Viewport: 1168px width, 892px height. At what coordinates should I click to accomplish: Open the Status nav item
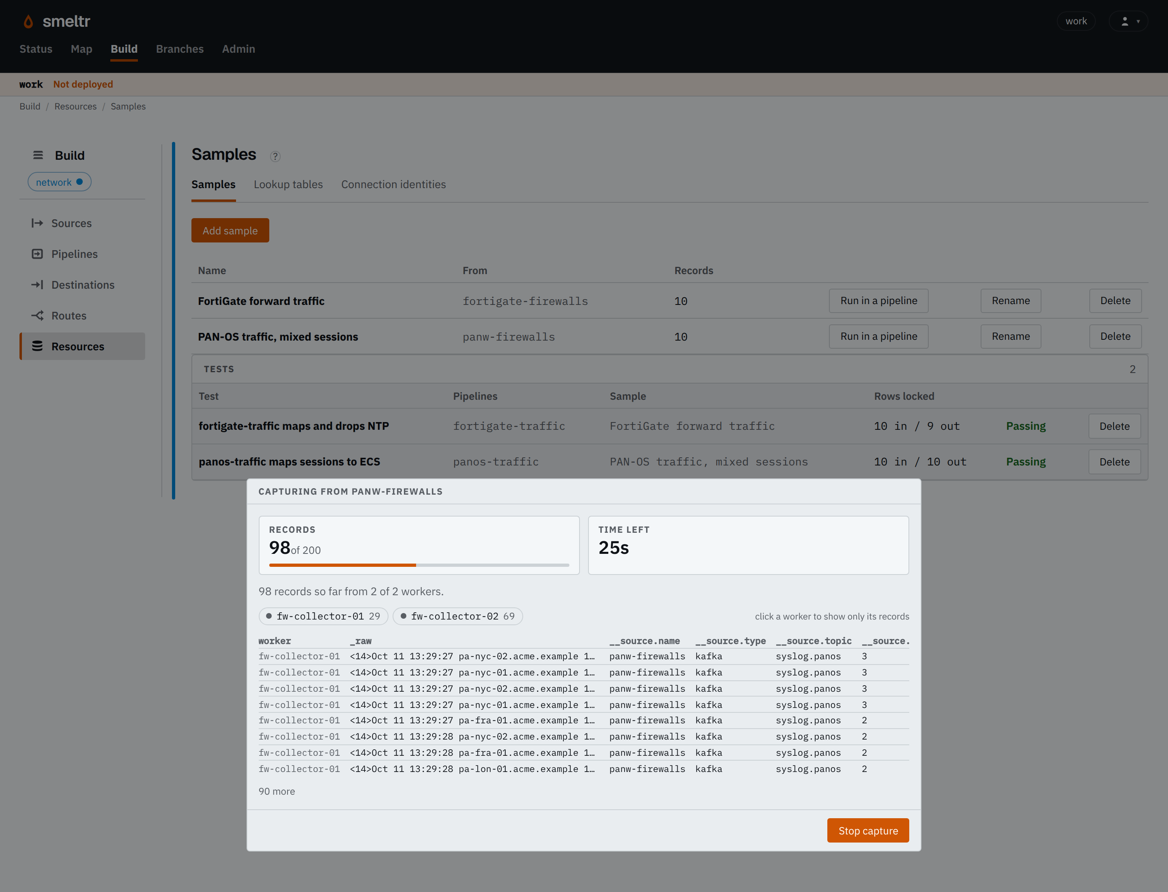tap(36, 49)
